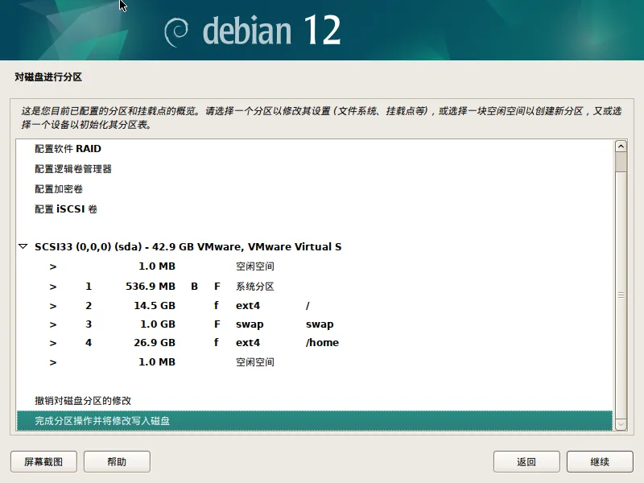Click the '/' root mount point text
Viewport: 644px width, 483px height.
308,306
